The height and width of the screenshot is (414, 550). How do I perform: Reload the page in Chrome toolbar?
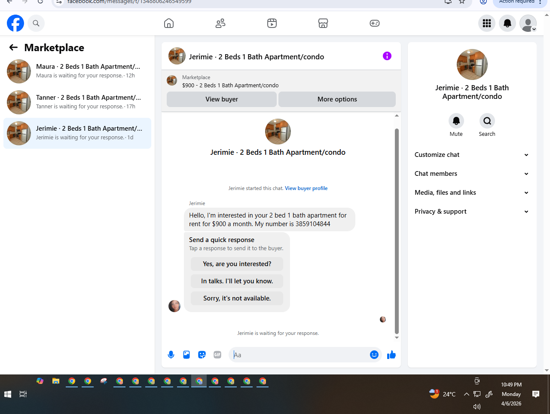[x=40, y=2]
